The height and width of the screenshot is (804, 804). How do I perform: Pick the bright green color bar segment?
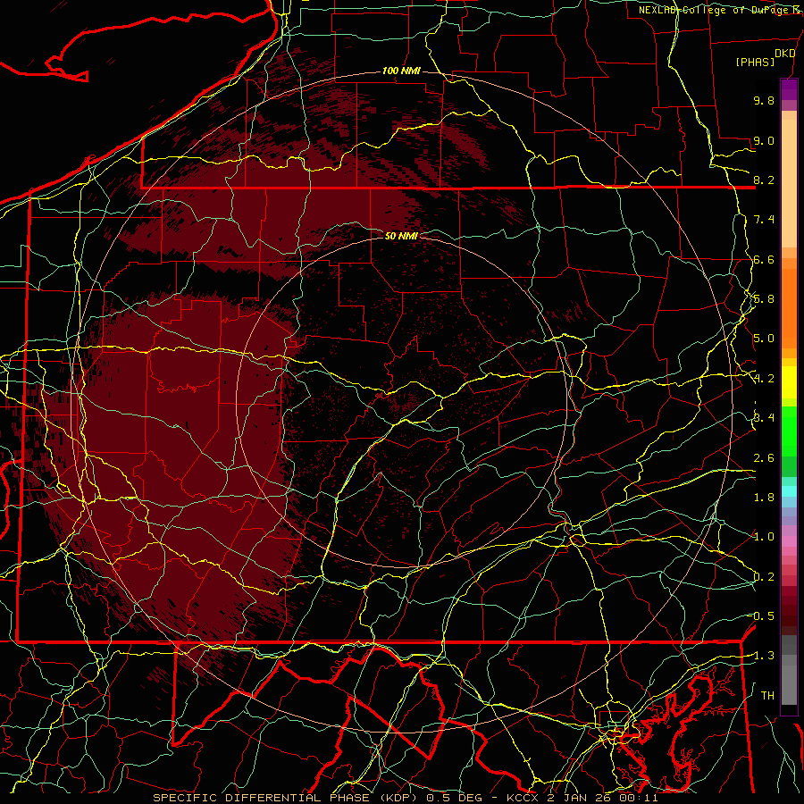(x=789, y=432)
